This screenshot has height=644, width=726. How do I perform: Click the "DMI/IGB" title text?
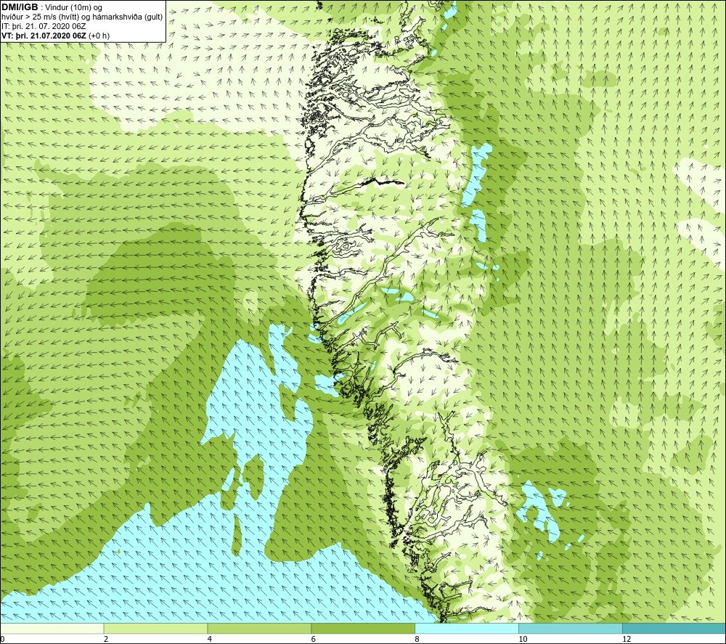[x=20, y=7]
